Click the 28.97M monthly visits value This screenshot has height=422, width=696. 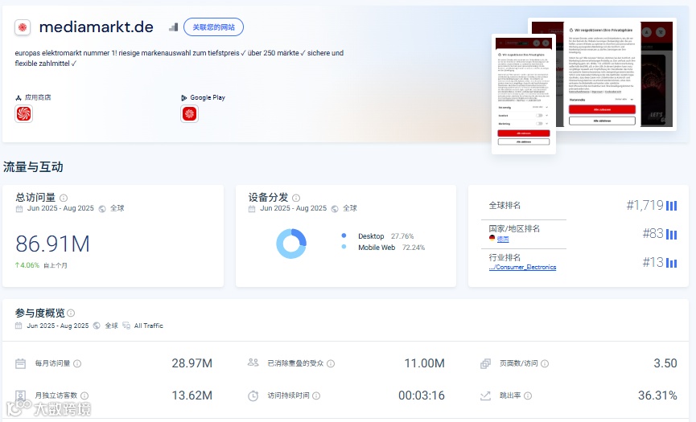click(192, 363)
